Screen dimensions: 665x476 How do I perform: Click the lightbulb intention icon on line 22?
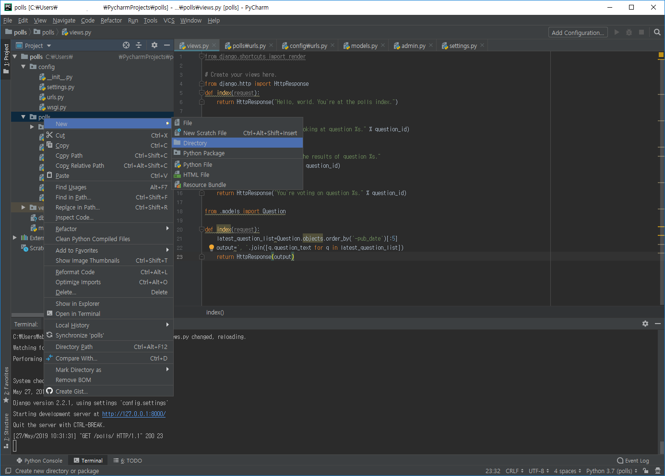(x=211, y=247)
